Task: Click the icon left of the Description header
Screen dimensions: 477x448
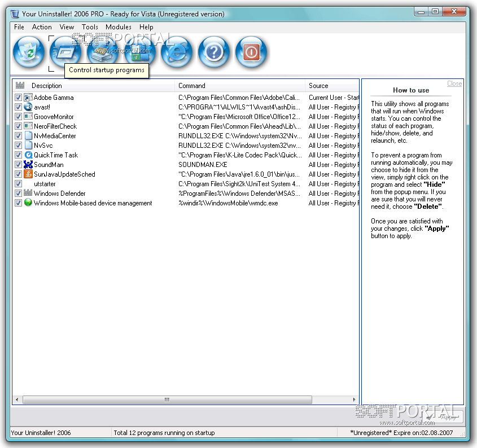Action: coord(20,85)
